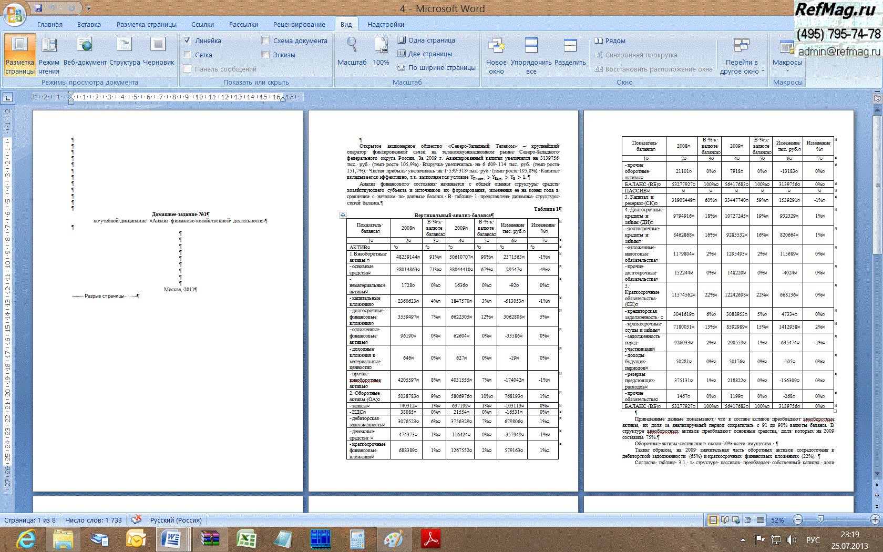The height and width of the screenshot is (552, 883).
Task: Open the Вставка ribbon tab
Action: 89,24
